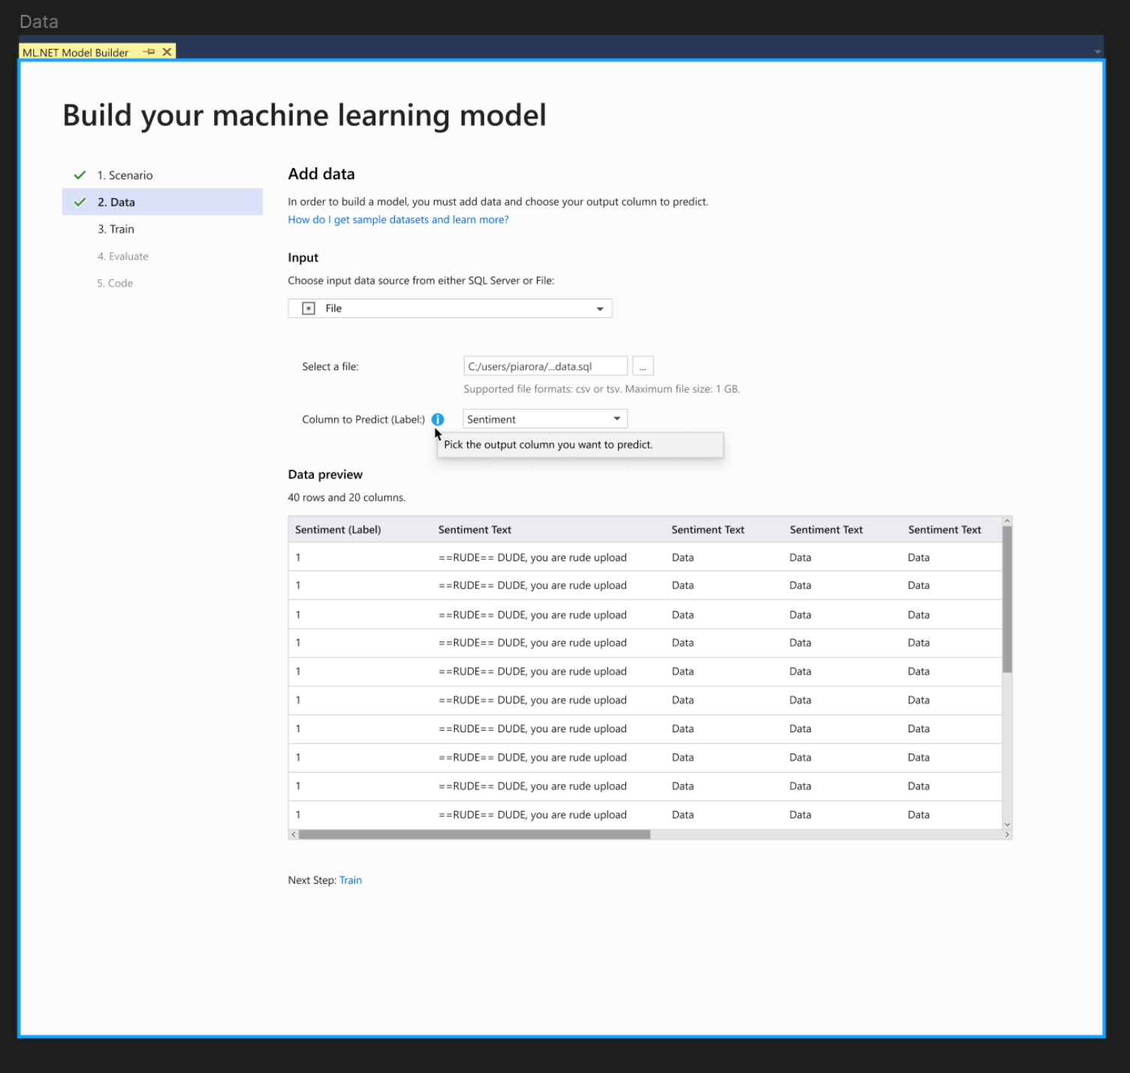
Task: Click the browse (...) button beside the file path
Action: coord(643,366)
